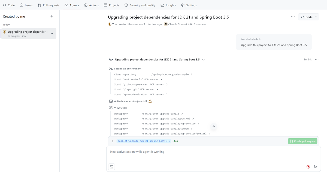Click the send message arrow icon

316,167
